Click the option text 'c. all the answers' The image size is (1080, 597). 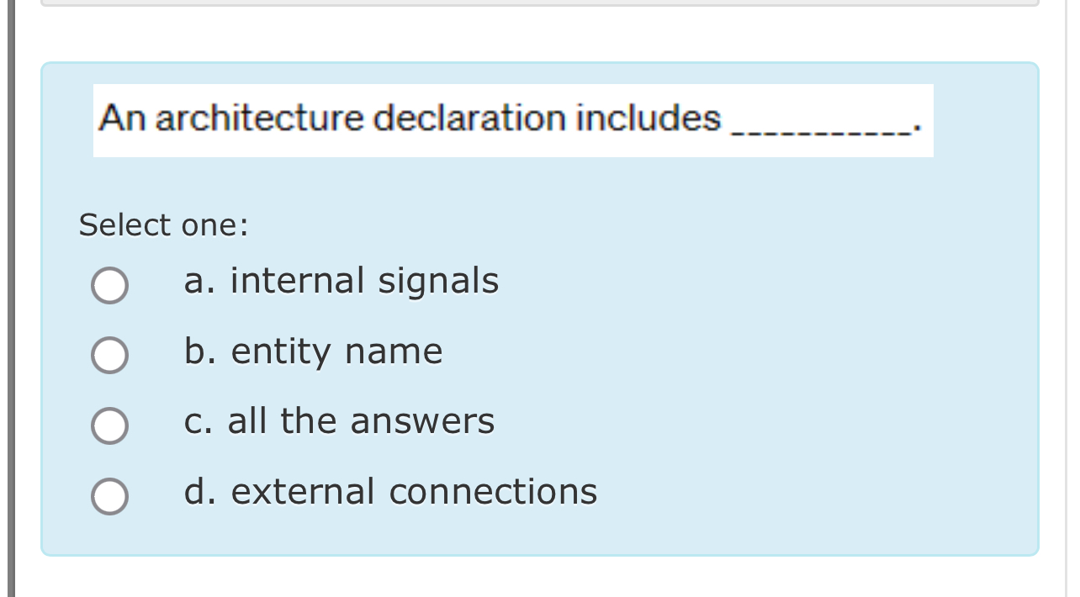[x=339, y=422]
